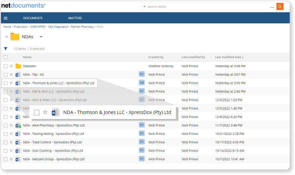Favorite the NDAs folder with the star
Screen dimensions: 295x175
[x=6, y=36]
